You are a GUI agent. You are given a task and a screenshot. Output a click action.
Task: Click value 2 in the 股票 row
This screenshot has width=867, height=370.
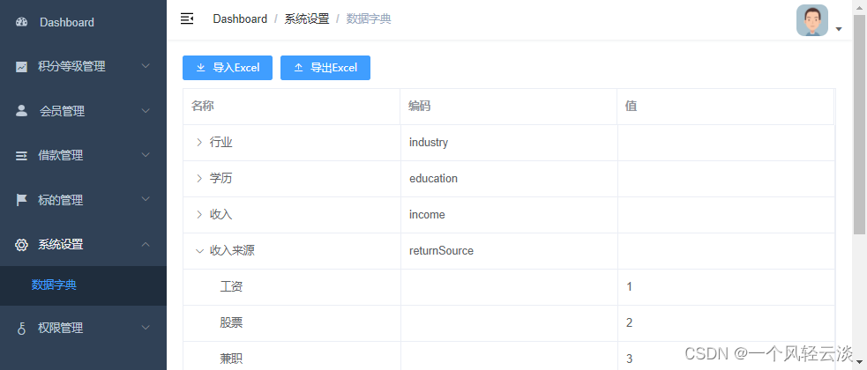(629, 323)
